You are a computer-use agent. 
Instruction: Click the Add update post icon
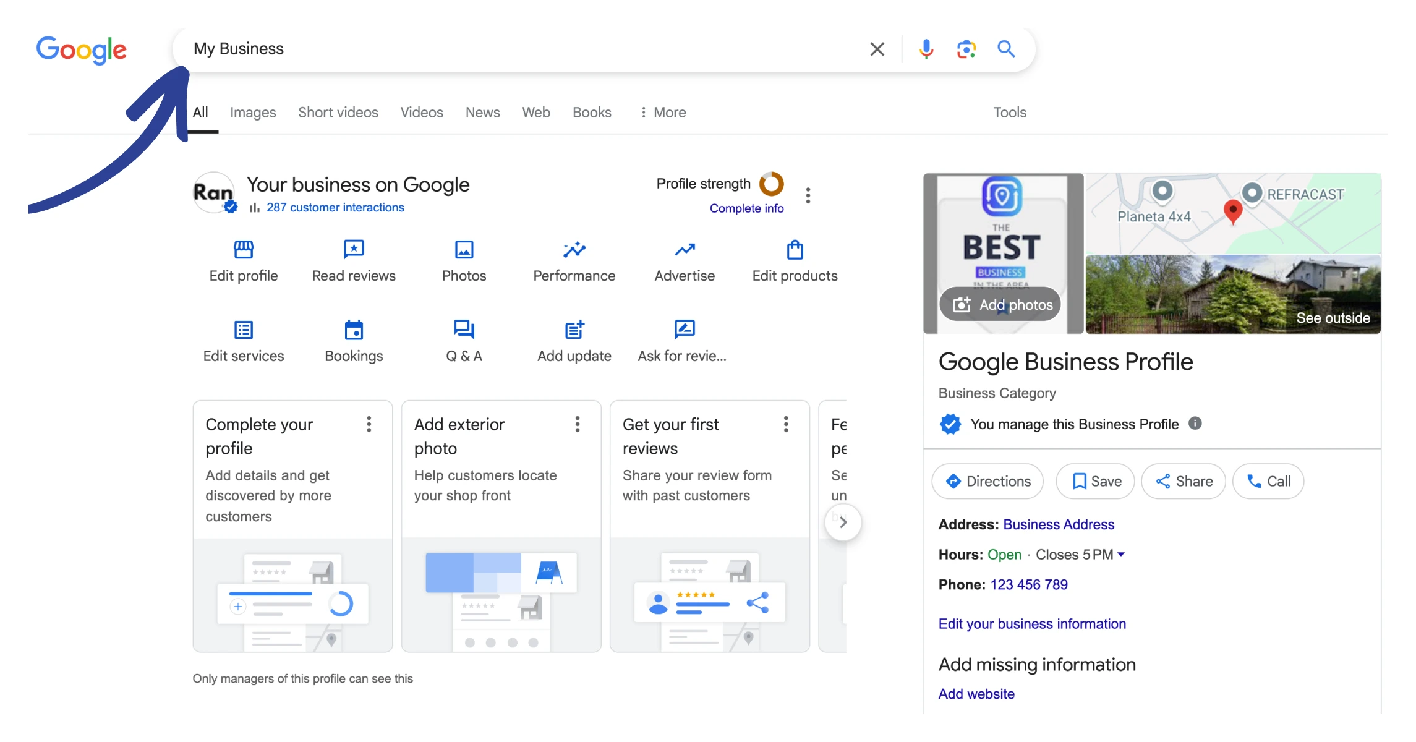click(574, 330)
